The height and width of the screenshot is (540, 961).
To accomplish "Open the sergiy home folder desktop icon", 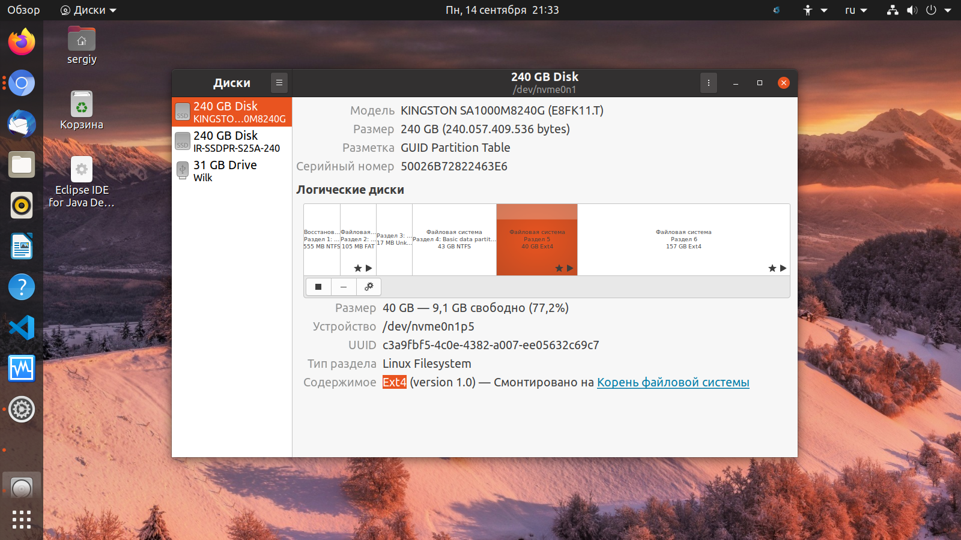I will 82,46.
